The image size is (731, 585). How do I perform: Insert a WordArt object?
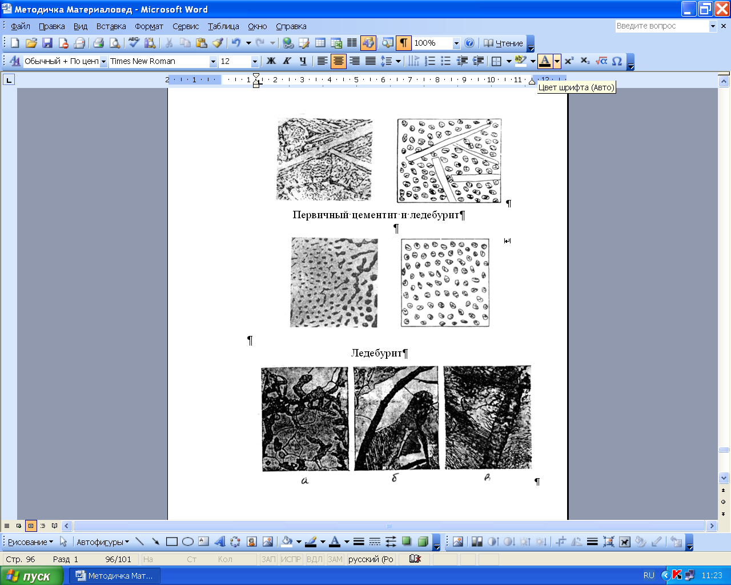pyautogui.click(x=219, y=542)
